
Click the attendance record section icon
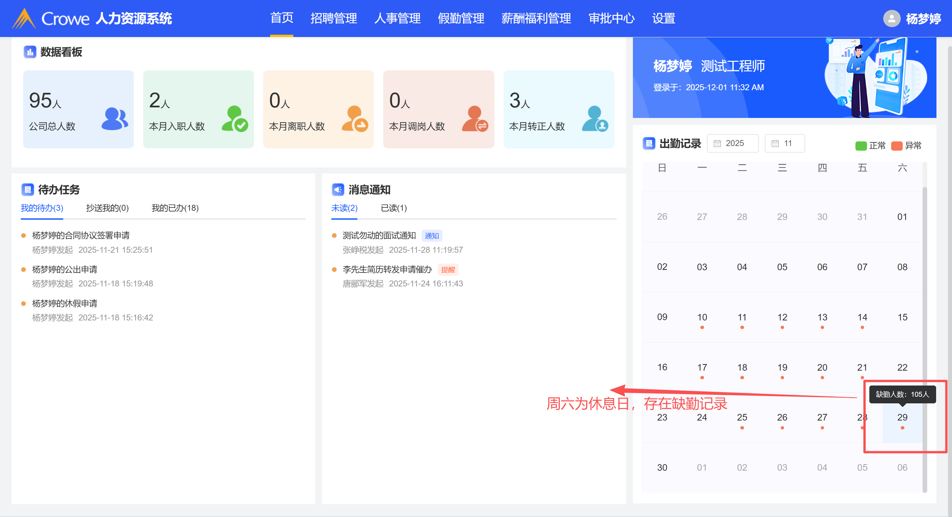(649, 143)
